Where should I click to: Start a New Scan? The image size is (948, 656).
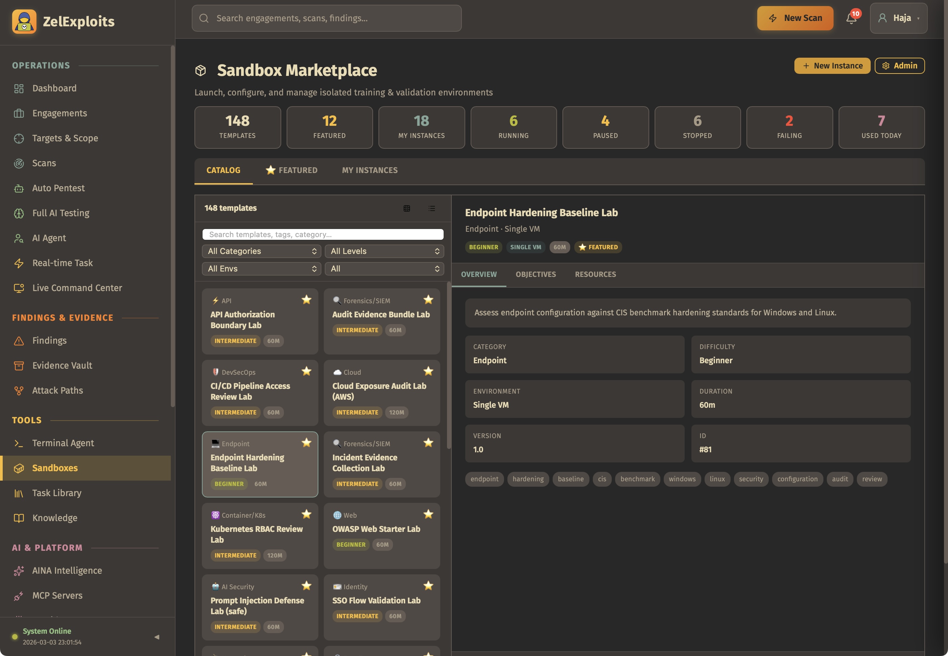click(794, 18)
